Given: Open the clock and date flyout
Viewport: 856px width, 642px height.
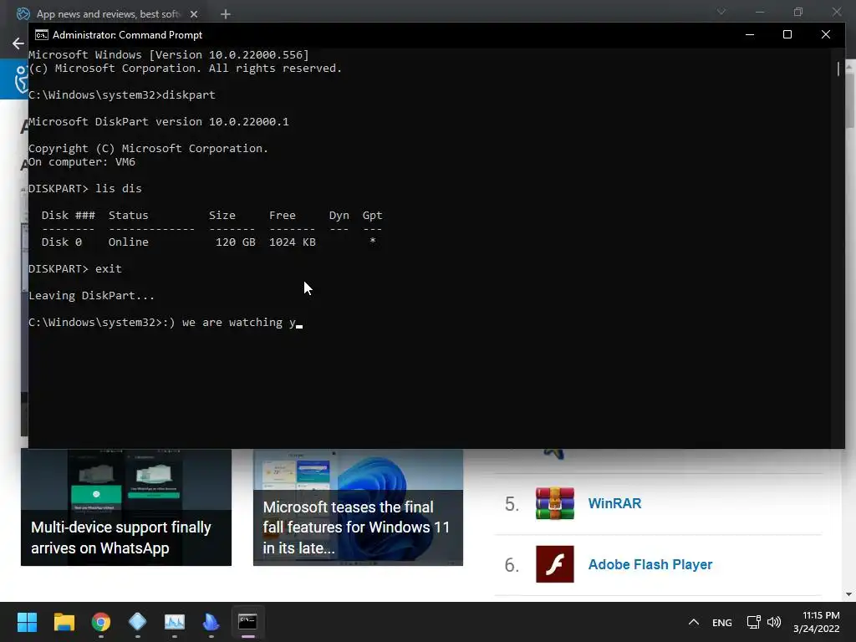Looking at the screenshot, I should [x=817, y=622].
